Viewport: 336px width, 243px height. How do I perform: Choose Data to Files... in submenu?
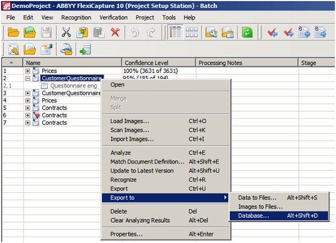279,198
